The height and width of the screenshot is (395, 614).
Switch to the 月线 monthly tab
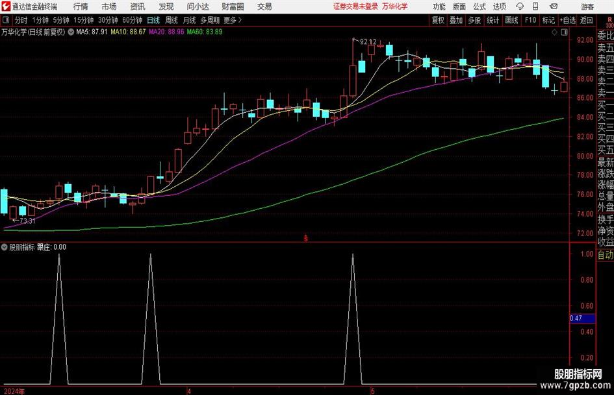coord(189,20)
